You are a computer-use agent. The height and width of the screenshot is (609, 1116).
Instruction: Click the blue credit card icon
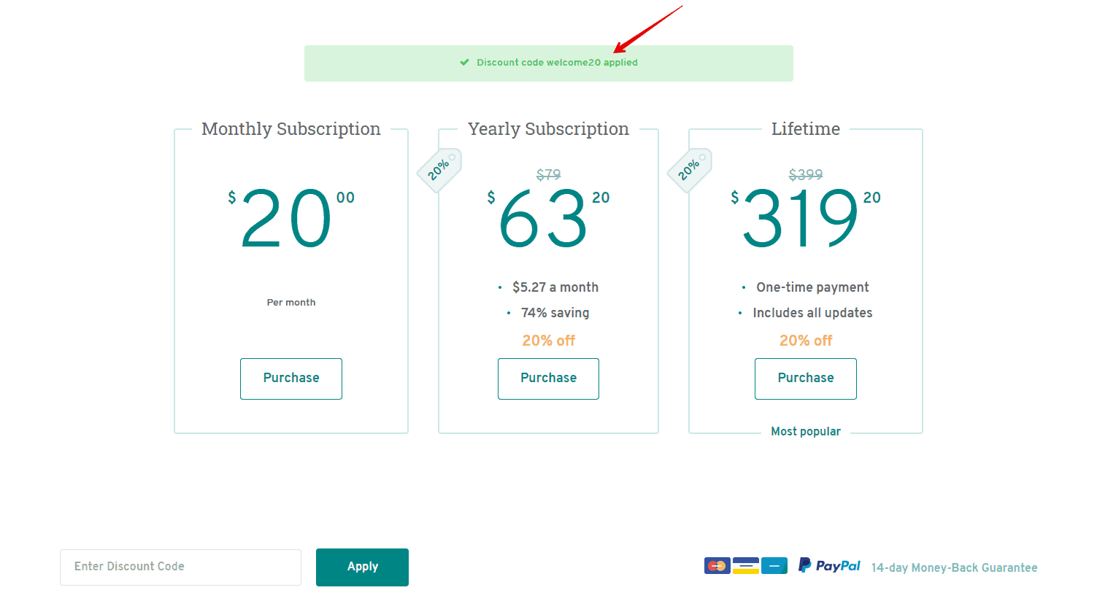pyautogui.click(x=774, y=566)
